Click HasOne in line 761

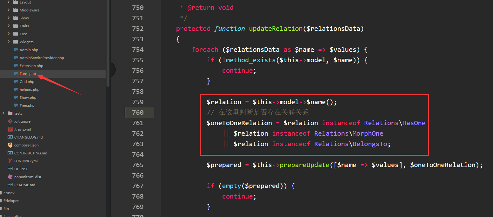point(414,123)
